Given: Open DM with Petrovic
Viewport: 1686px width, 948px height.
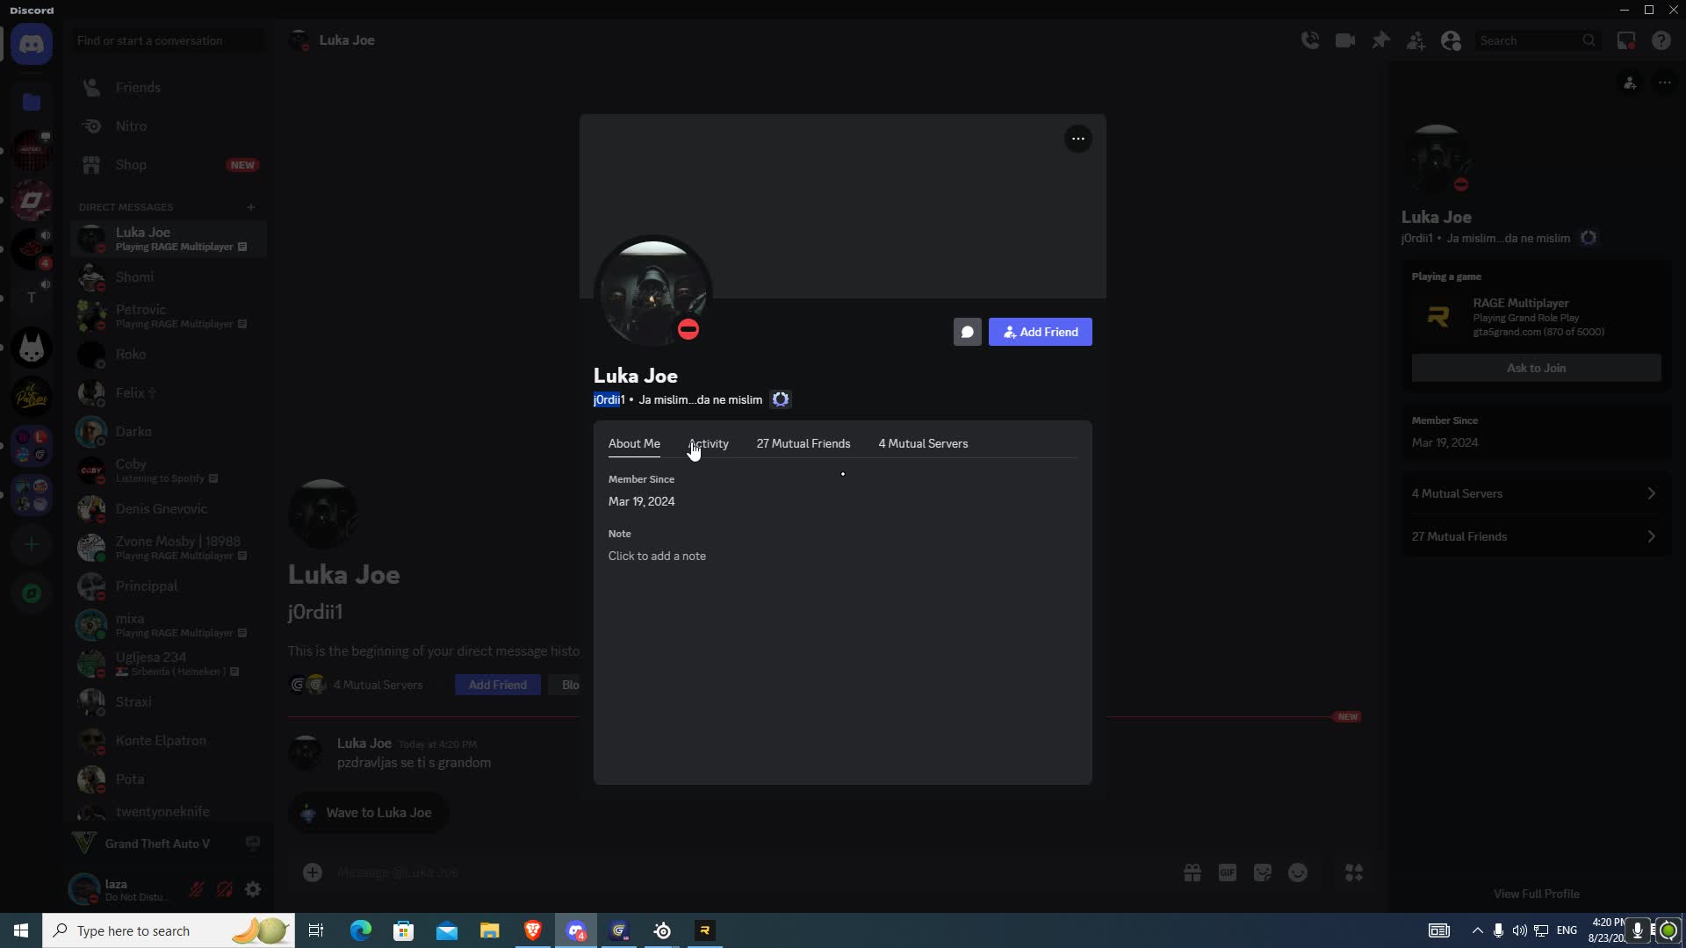Looking at the screenshot, I should click(x=169, y=316).
